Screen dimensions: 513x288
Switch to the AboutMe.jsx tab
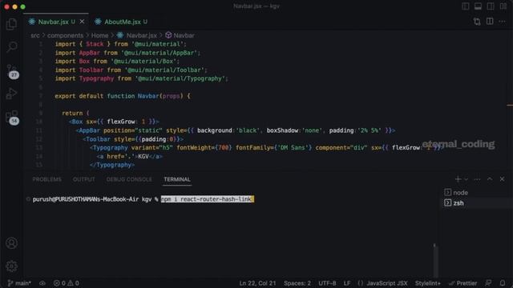tap(122, 22)
